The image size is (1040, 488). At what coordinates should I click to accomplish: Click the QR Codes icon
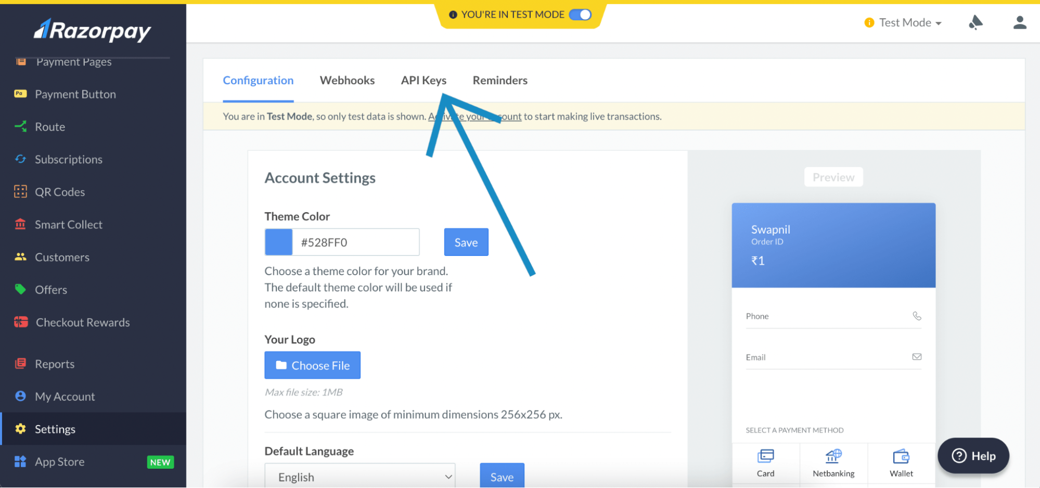(20, 191)
